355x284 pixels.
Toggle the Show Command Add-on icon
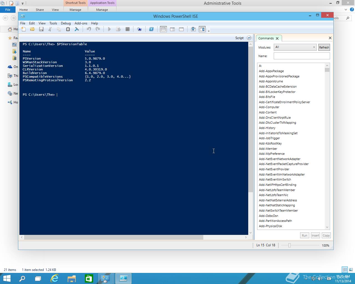tap(202, 29)
